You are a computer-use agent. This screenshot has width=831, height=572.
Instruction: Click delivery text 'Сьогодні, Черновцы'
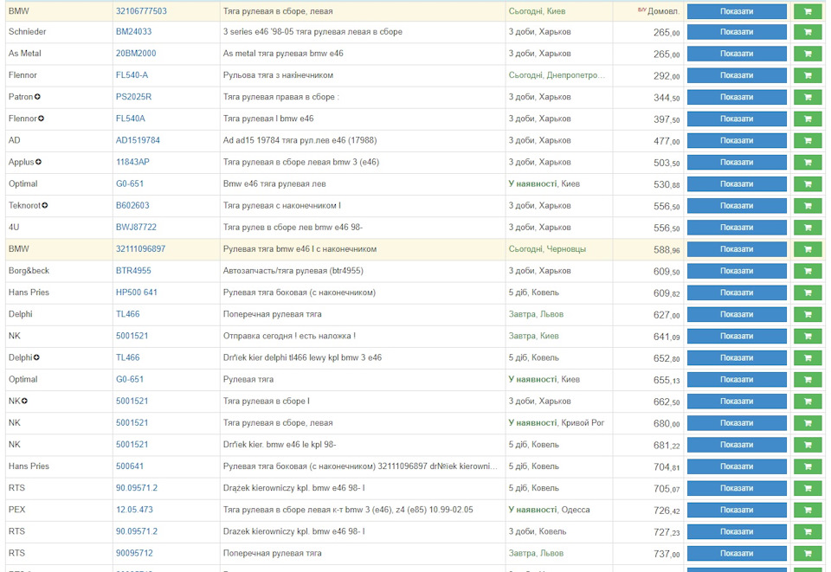(x=547, y=249)
